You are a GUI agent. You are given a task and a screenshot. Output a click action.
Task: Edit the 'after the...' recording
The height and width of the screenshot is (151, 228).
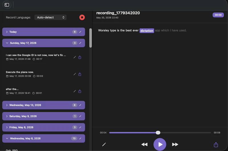point(75,91)
